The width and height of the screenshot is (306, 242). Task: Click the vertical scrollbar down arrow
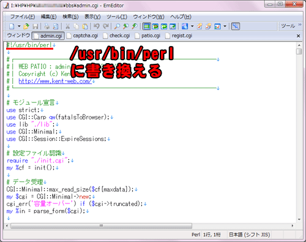click(299, 219)
